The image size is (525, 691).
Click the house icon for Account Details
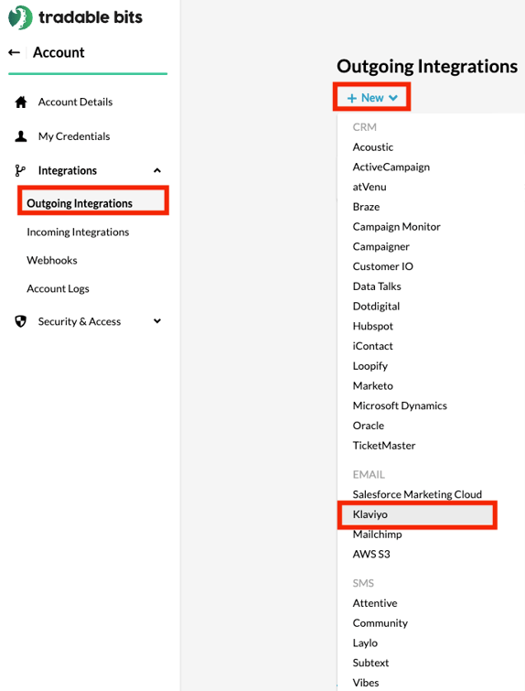pos(21,103)
